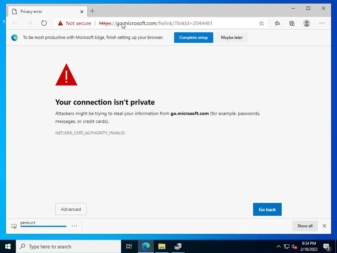Click the browser Forward arrow

[x=30, y=23]
